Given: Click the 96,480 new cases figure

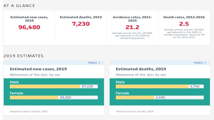Looking at the screenshot, I should tap(29, 27).
